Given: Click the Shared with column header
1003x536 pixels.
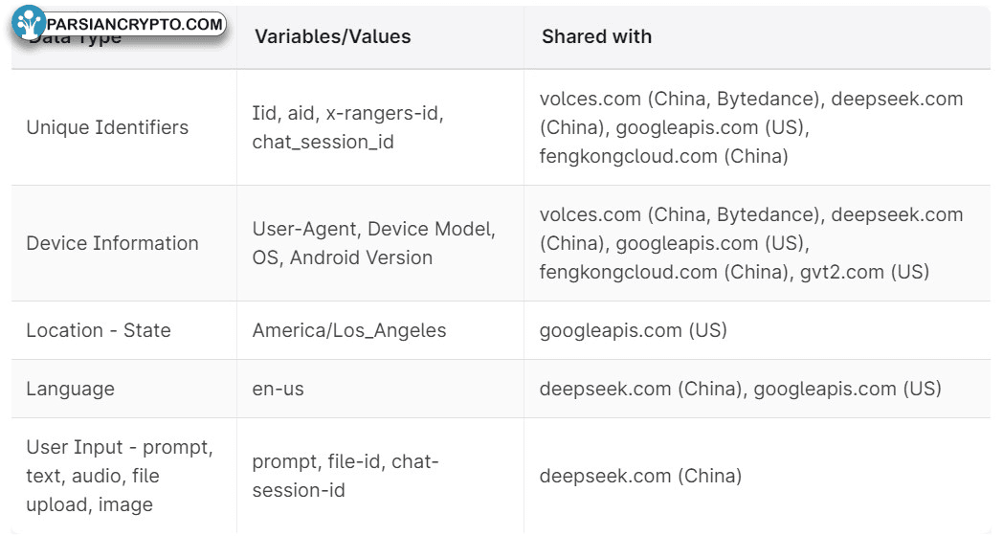Looking at the screenshot, I should coord(596,37).
